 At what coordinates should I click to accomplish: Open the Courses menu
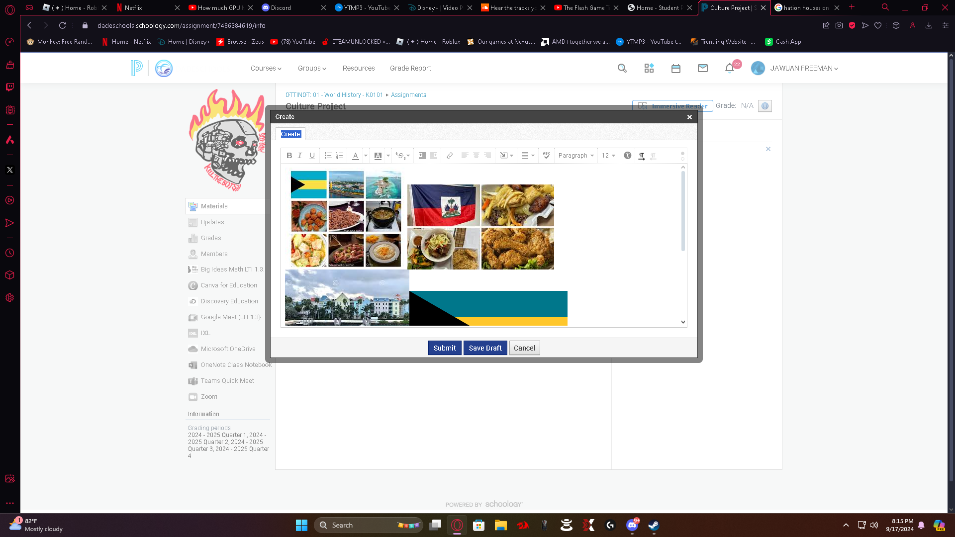click(266, 68)
